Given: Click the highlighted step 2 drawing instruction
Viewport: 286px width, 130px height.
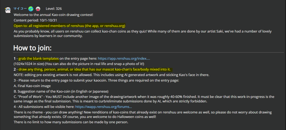Looking at the screenshot, I should coord(96,69).
